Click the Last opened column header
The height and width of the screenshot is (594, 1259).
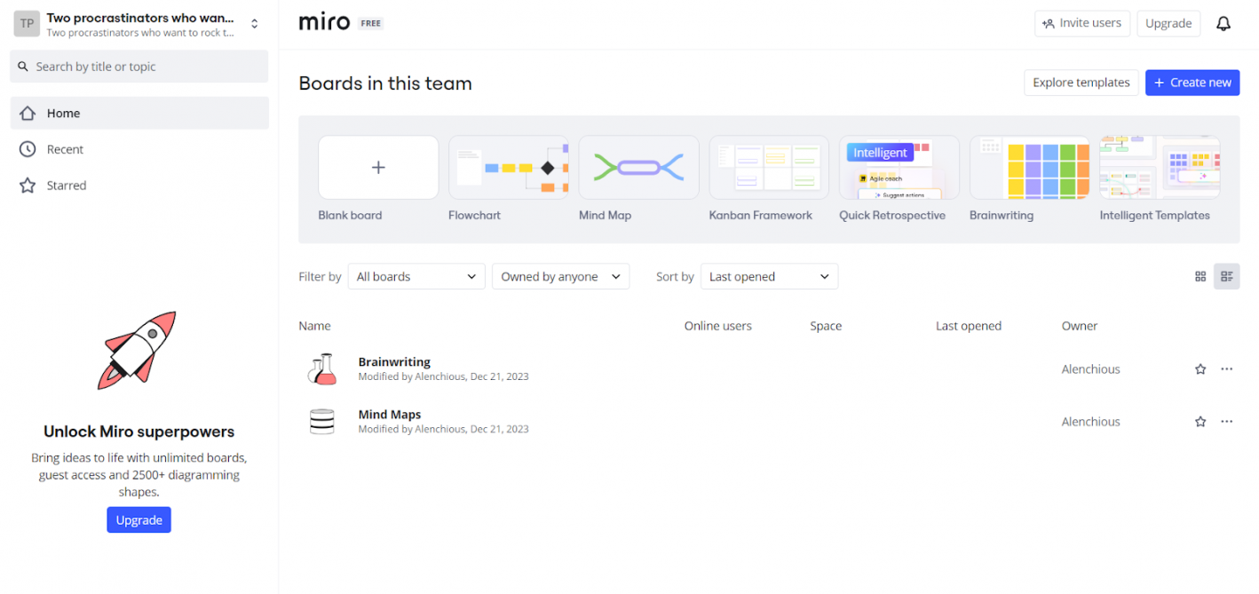(x=969, y=326)
